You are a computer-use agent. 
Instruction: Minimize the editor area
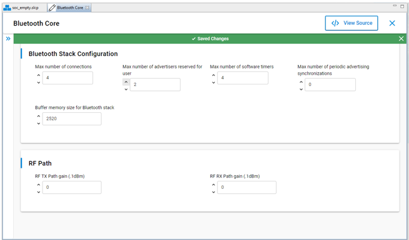coord(395,6)
